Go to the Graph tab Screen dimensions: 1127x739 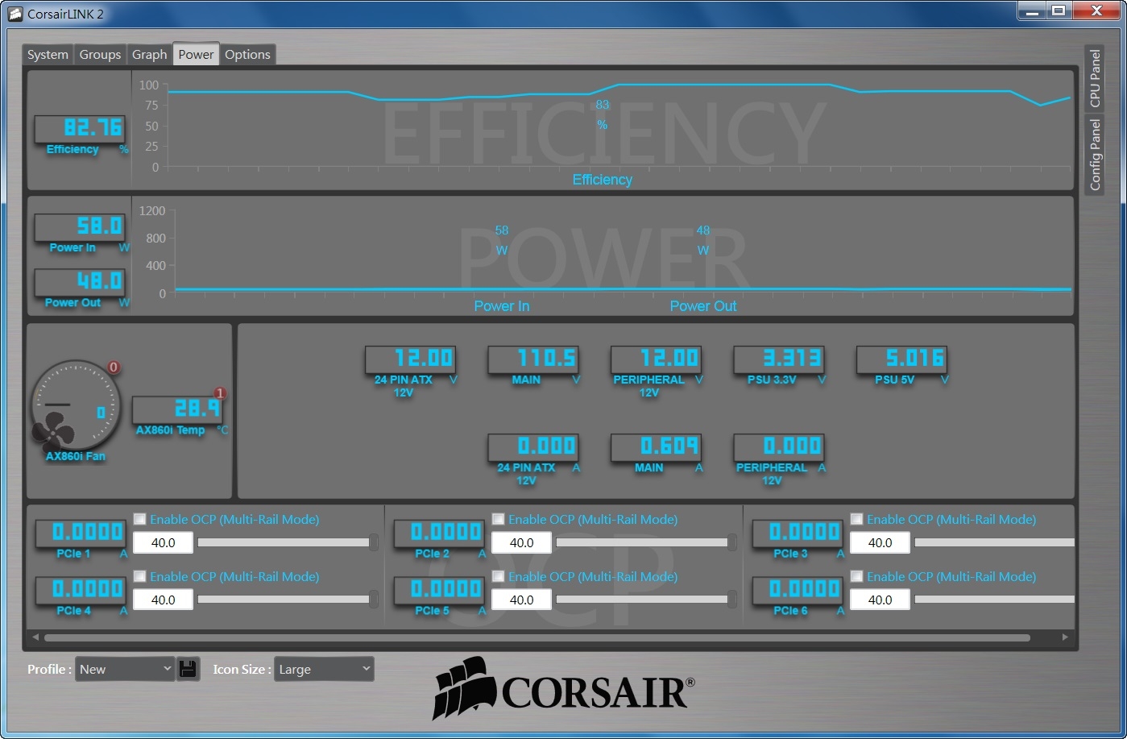[149, 55]
